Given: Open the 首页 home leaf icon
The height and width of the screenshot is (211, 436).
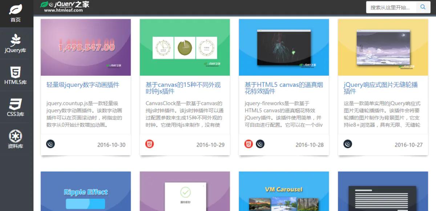Looking at the screenshot, I should 16,9.
